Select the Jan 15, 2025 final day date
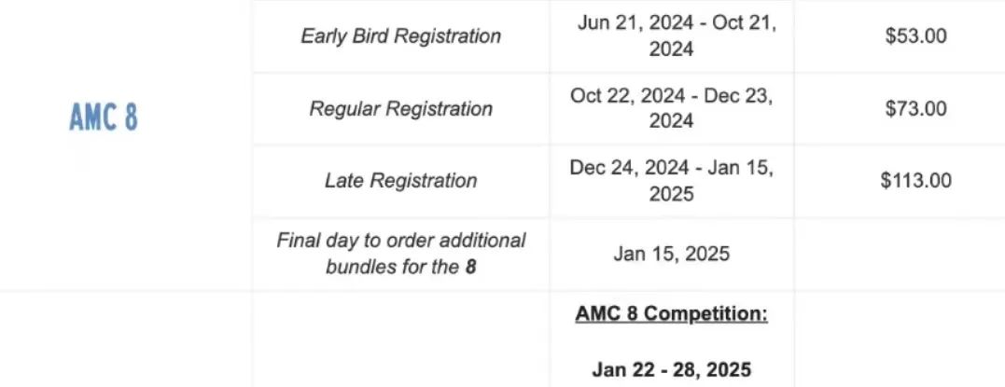The image size is (1005, 387). tap(671, 254)
